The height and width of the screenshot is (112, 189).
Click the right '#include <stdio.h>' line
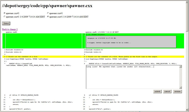[93, 52]
